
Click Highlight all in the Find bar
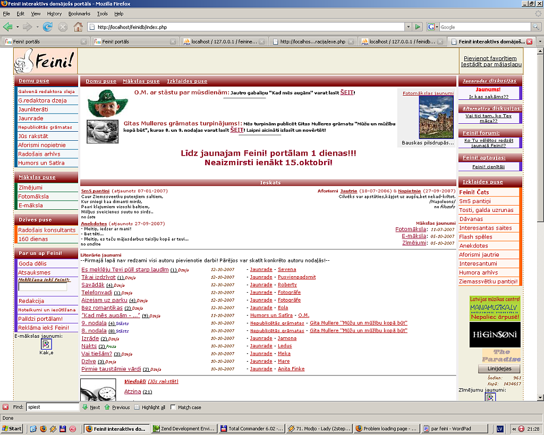click(150, 407)
